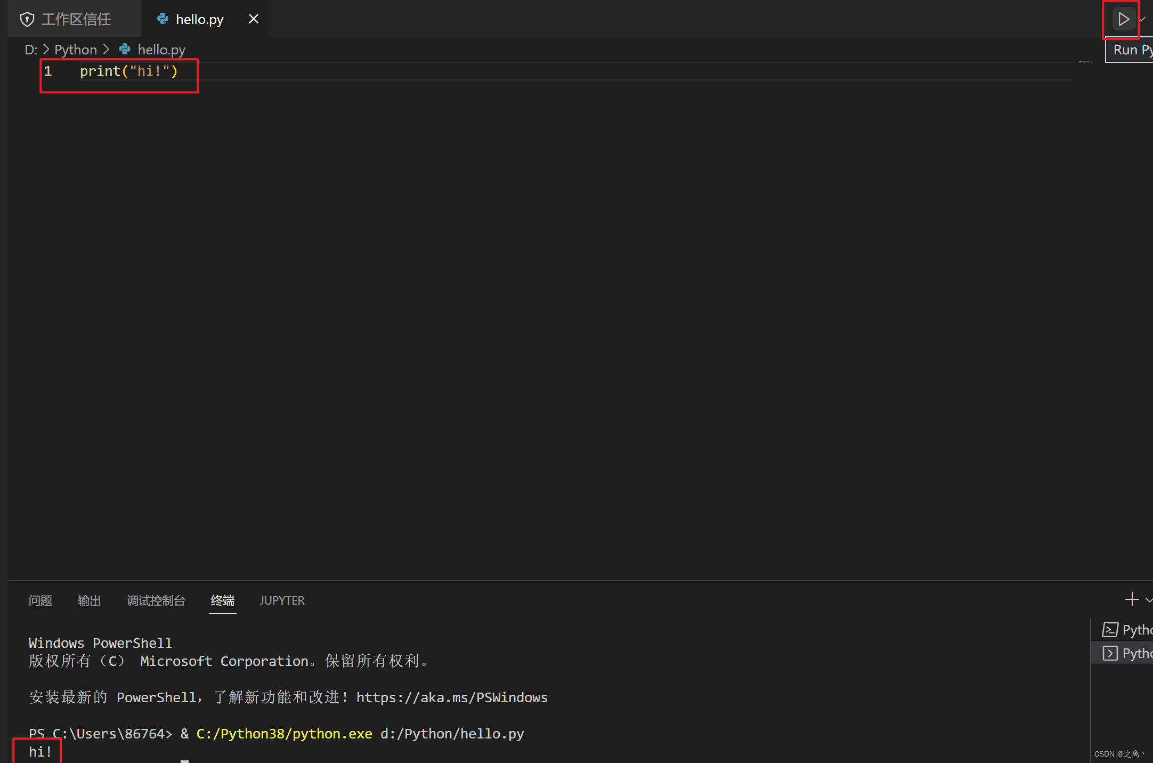Open the 工作区信任 tab

click(76, 19)
